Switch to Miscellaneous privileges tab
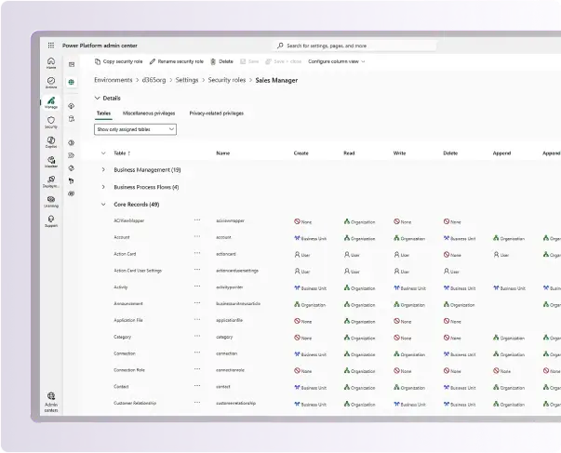Image resolution: width=561 pixels, height=453 pixels. point(149,113)
